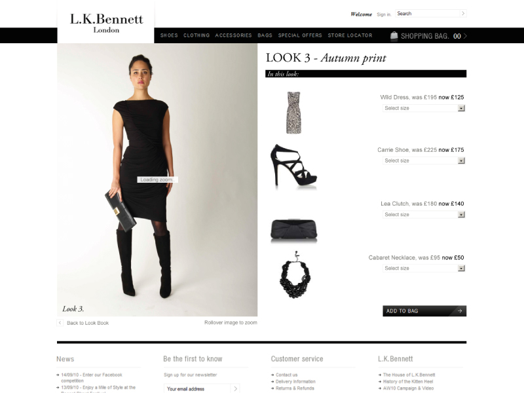Screen dimensions: 524x393
Task: Click the Wild Dress product thumbnail
Action: coord(294,113)
